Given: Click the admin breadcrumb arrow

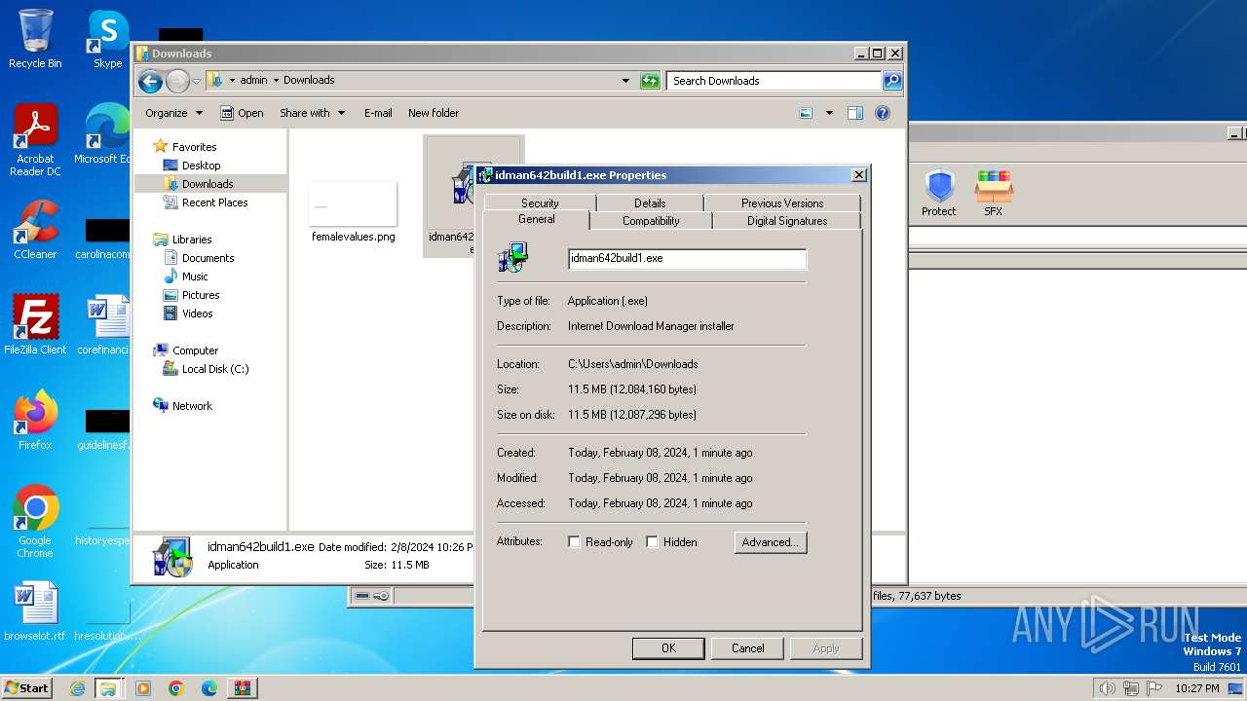Looking at the screenshot, I should tap(276, 81).
